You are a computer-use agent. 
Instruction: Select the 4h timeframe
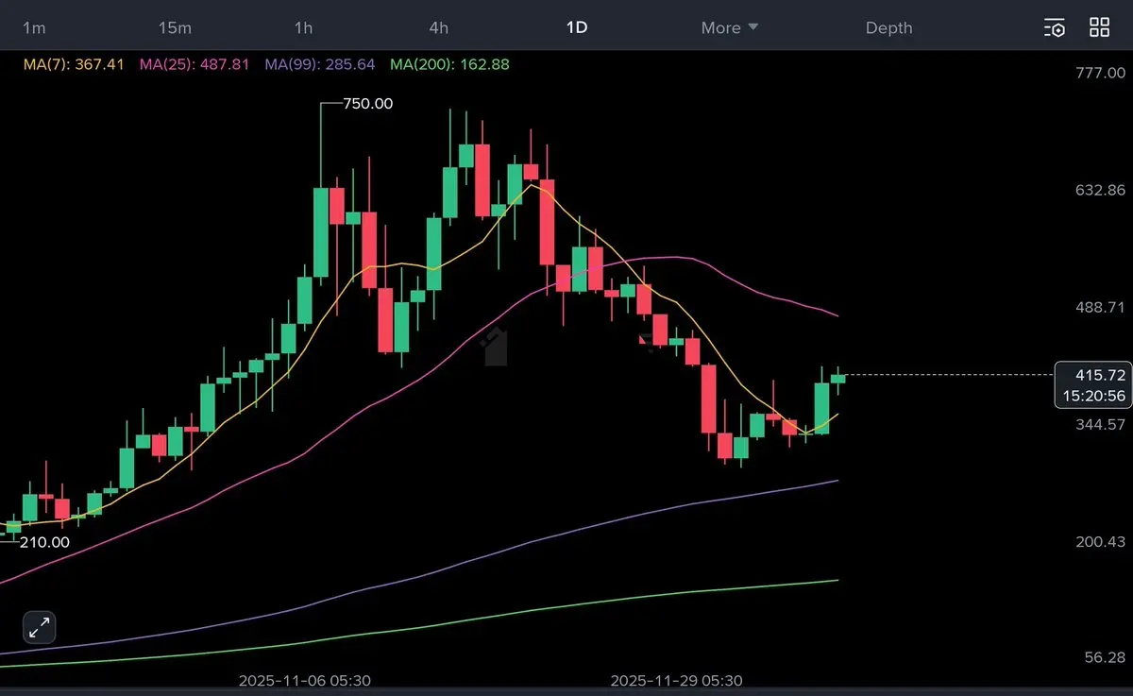[439, 27]
